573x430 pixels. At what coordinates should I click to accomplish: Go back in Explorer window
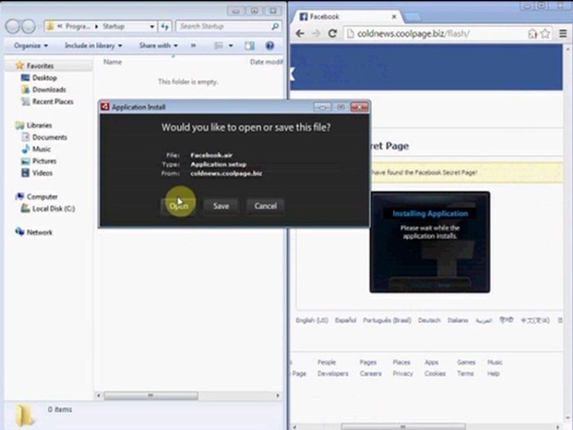pos(13,26)
